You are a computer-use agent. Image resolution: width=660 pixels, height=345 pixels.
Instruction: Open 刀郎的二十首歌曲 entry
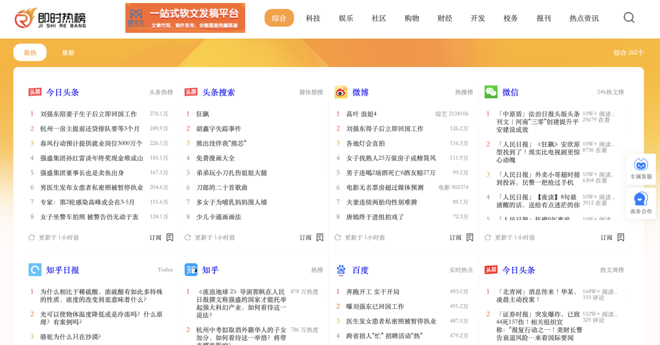222,187
